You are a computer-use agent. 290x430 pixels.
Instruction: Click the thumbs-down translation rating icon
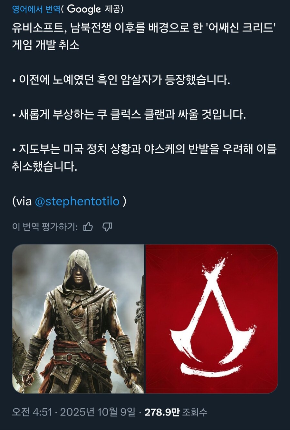click(107, 227)
